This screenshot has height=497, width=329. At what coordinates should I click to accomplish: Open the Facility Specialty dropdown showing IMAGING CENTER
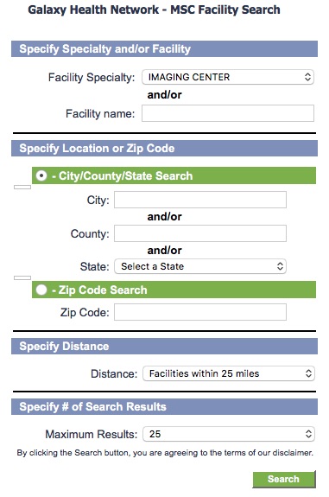228,77
